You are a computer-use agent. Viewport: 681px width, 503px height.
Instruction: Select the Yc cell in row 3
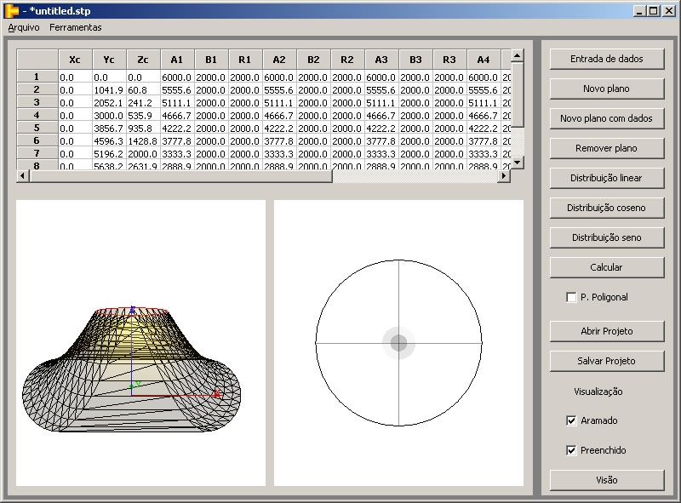109,102
